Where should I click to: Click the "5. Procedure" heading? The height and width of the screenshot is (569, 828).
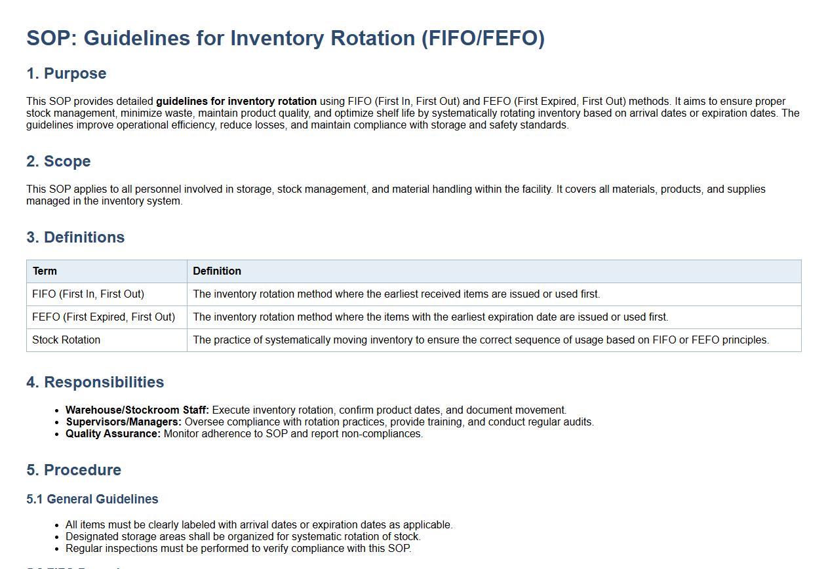click(x=73, y=470)
